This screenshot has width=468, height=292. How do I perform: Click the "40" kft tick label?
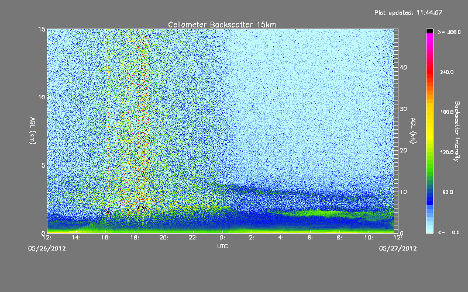(403, 67)
